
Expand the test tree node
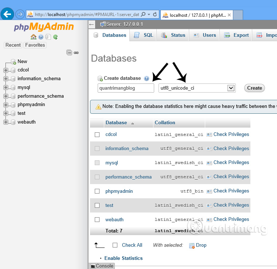click(x=6, y=113)
